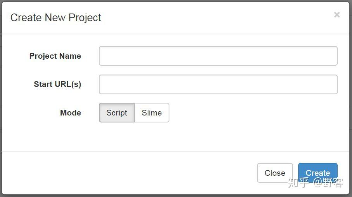352x197 pixels.
Task: Click the Project Name label
Action: [55, 56]
